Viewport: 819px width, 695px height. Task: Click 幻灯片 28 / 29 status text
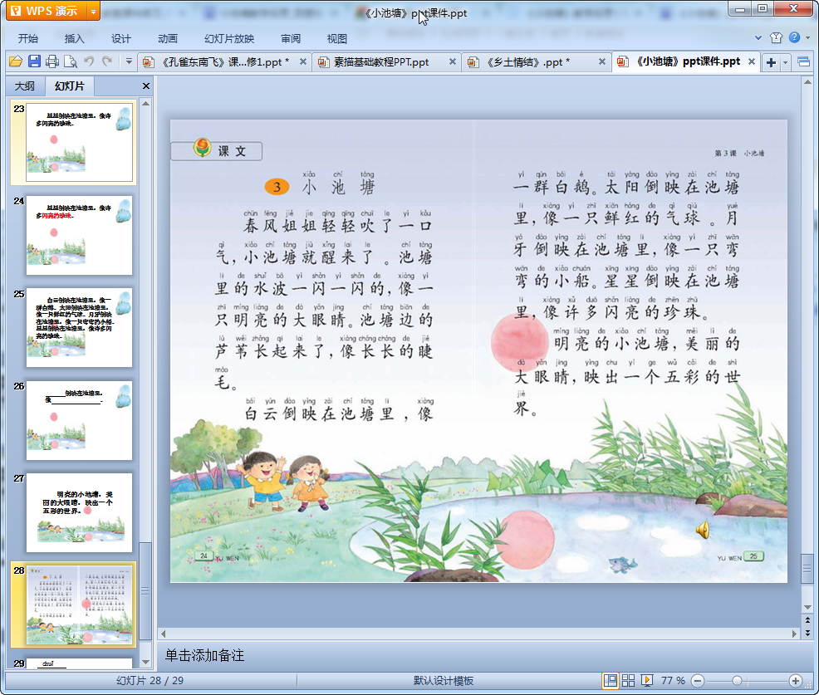tap(150, 681)
